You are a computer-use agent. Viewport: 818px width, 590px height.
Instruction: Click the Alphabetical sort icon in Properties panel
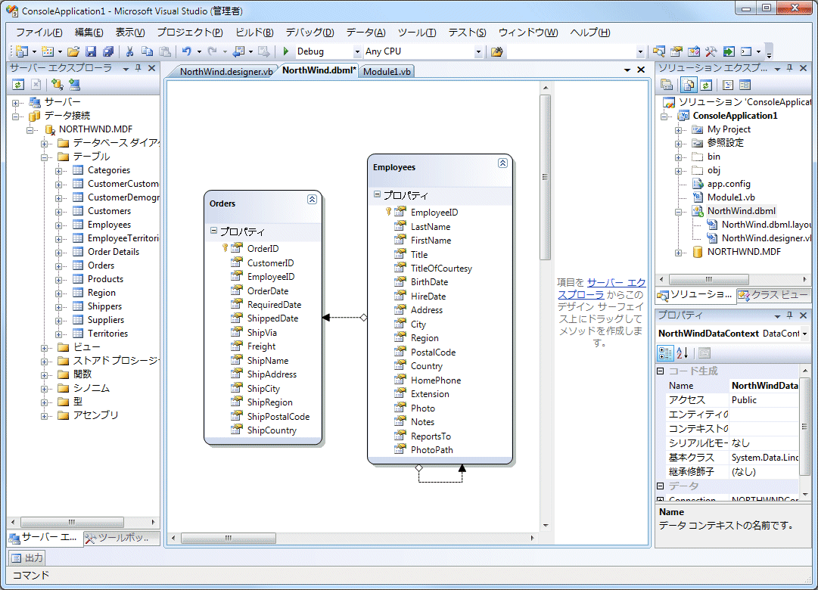point(683,353)
